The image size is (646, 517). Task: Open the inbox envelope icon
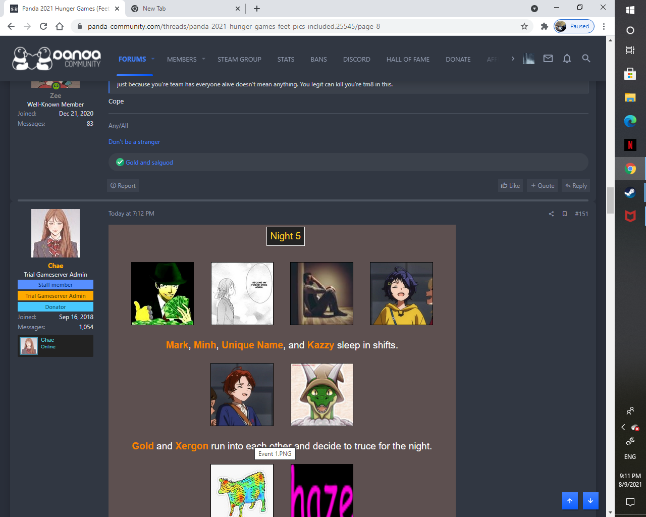pyautogui.click(x=548, y=59)
